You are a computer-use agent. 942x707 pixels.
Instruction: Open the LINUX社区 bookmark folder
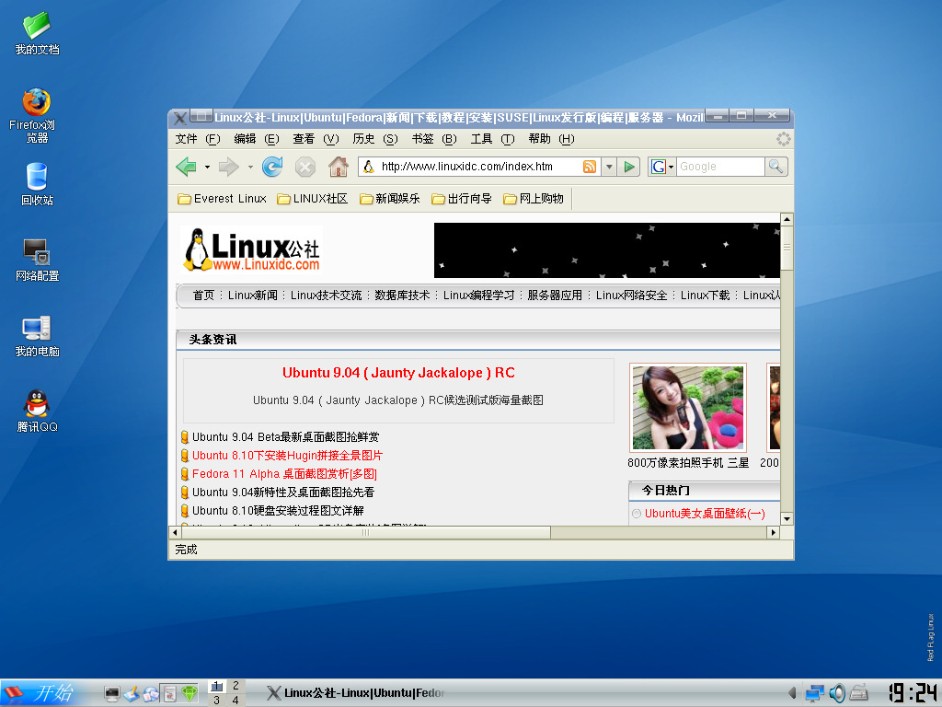pos(313,199)
